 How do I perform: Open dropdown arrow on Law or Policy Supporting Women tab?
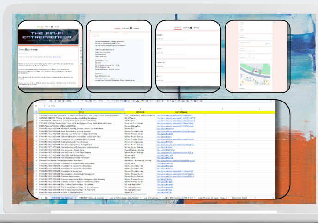click(141, 198)
